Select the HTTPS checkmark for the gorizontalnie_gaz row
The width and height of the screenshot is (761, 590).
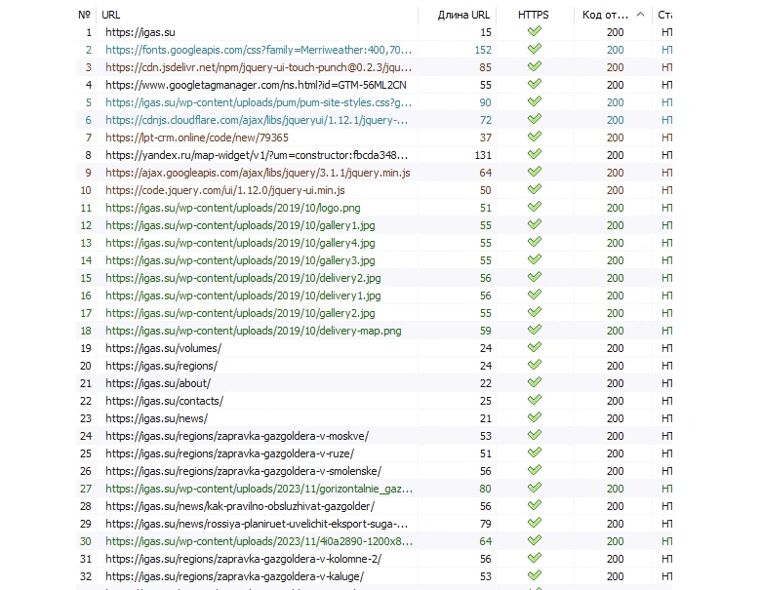pyautogui.click(x=535, y=489)
